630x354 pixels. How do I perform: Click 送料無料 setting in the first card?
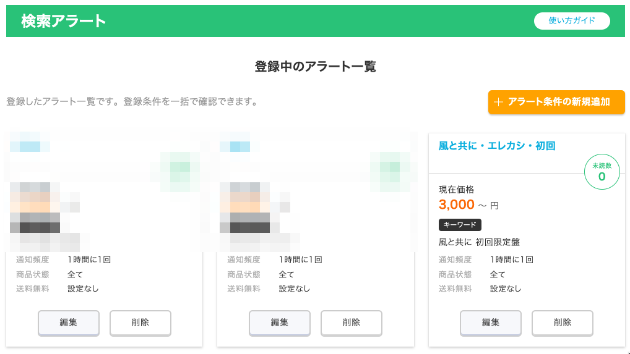(82, 289)
